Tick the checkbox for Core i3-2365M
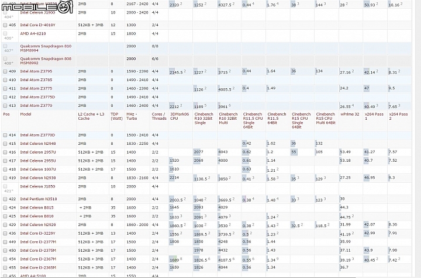This screenshot has width=421, height=278. tap(5, 267)
